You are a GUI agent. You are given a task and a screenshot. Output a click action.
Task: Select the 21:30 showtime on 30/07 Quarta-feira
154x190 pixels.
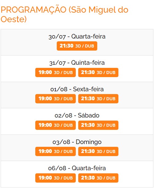[77, 46]
